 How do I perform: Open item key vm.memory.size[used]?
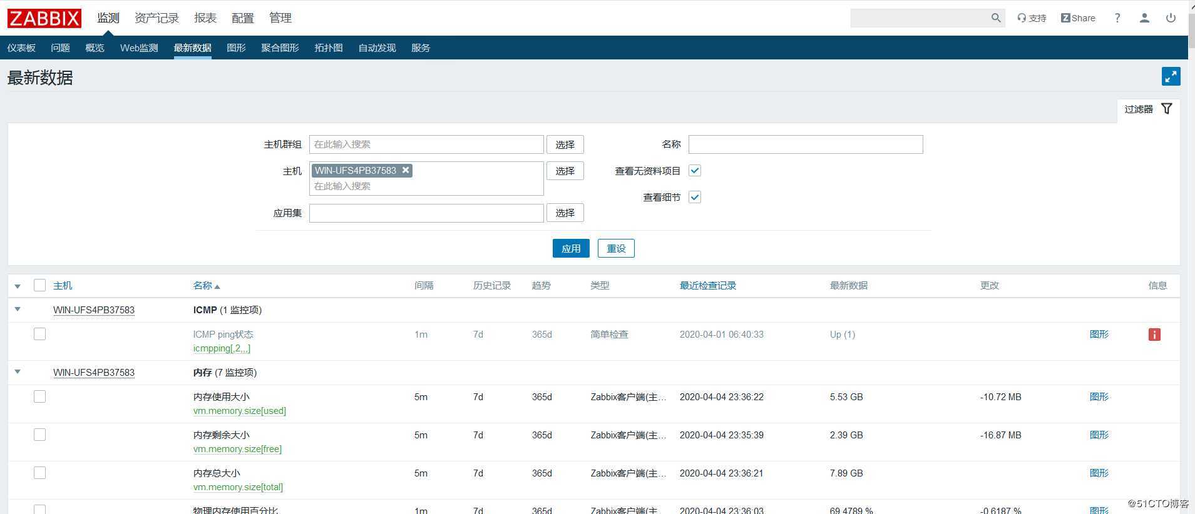click(240, 411)
